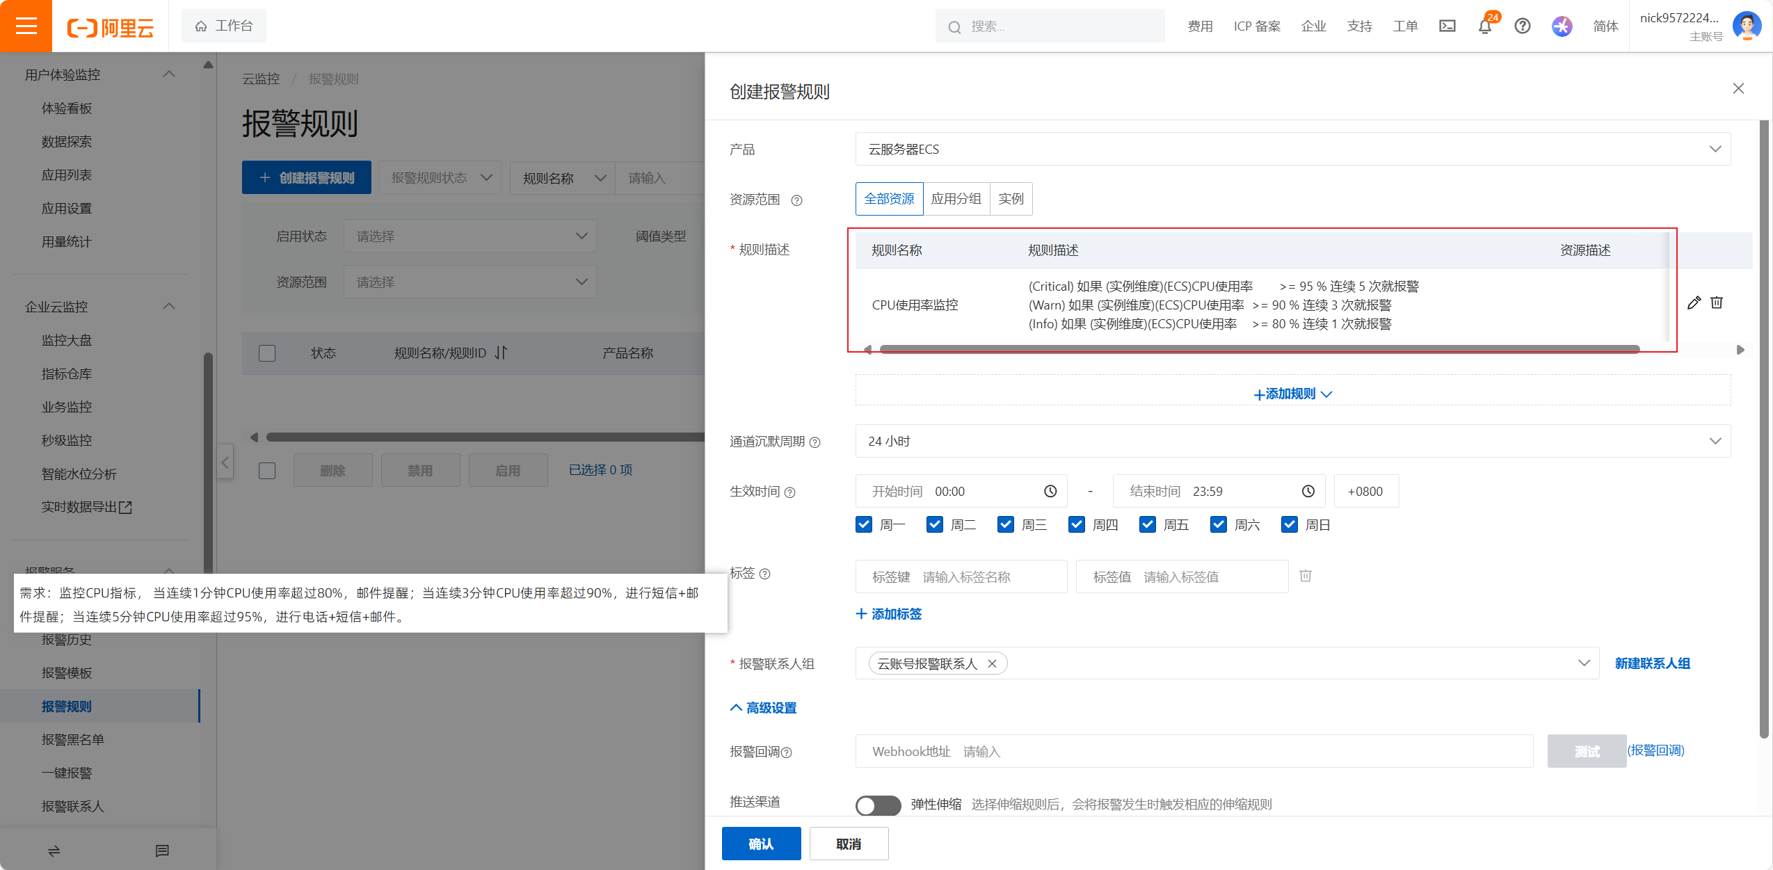Click the tag row delete trash icon

(x=1306, y=576)
